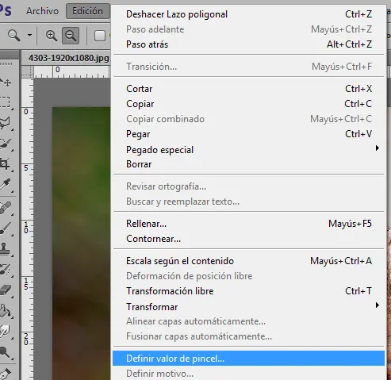Viewport: 391px width, 380px height.
Task: Choose Transformación libre
Action: click(249, 291)
